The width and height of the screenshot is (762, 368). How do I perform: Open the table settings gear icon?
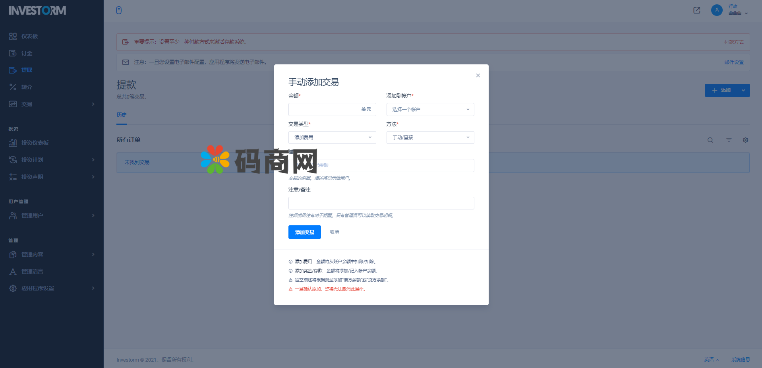click(745, 140)
